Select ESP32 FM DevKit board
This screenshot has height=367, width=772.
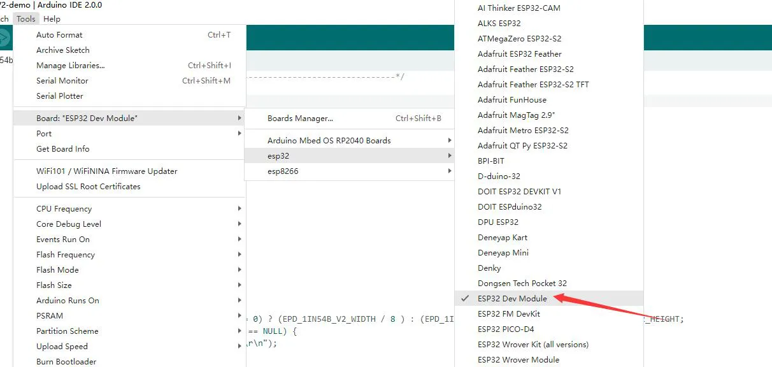549,314
